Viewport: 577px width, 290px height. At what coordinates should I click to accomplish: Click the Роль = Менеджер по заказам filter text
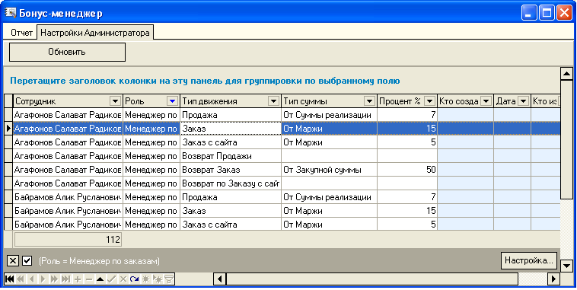tap(99, 261)
